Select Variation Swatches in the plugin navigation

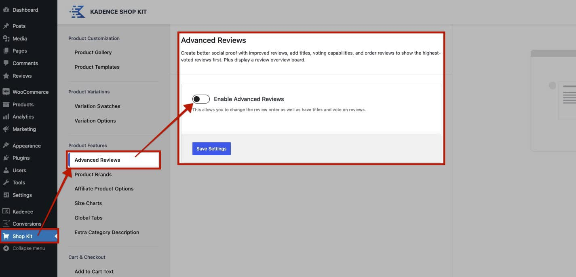click(97, 106)
